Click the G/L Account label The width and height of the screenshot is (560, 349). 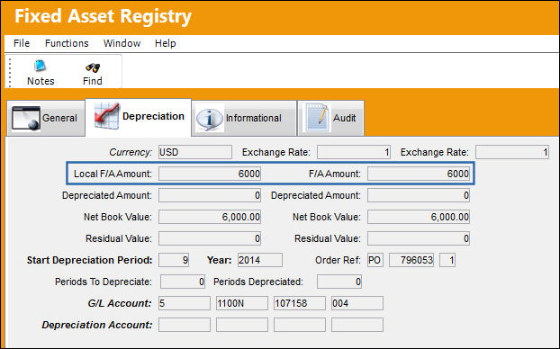point(120,303)
